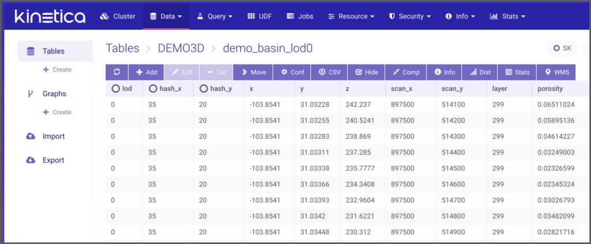Open the Conf settings gear button
The width and height of the screenshot is (591, 244).
(292, 73)
